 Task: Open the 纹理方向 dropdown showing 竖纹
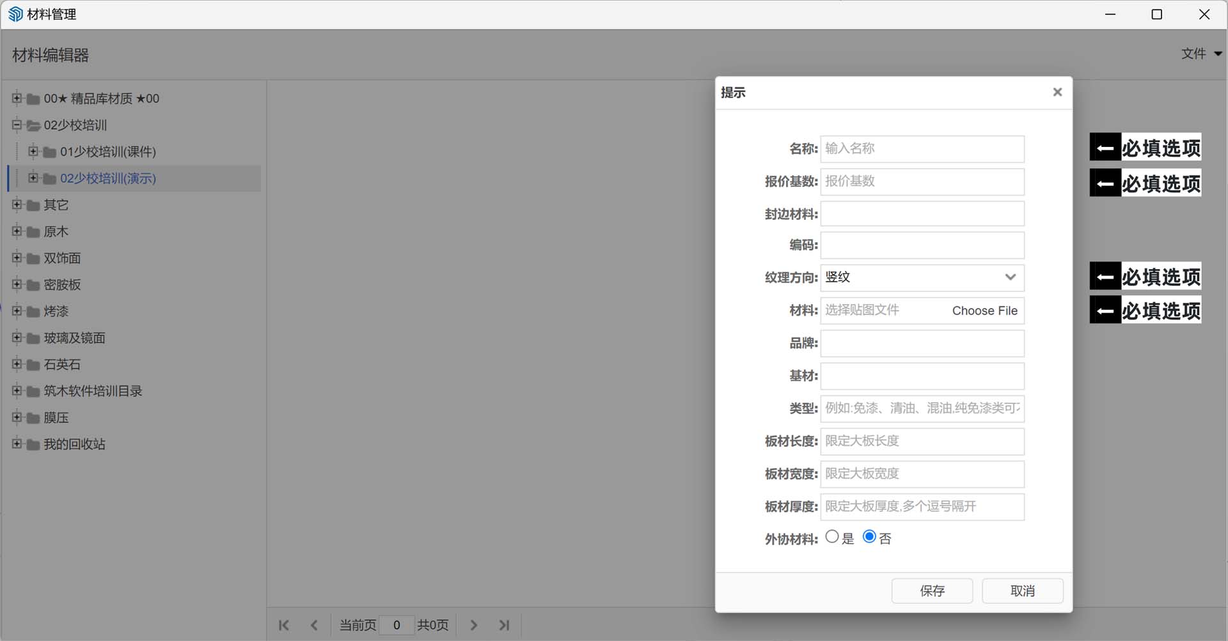coord(1009,277)
